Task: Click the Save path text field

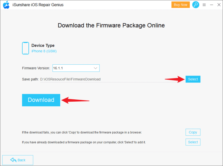Action: click(111, 79)
